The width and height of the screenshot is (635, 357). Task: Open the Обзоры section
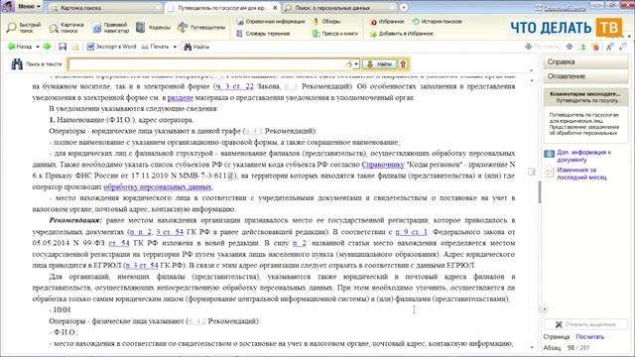[x=326, y=22]
